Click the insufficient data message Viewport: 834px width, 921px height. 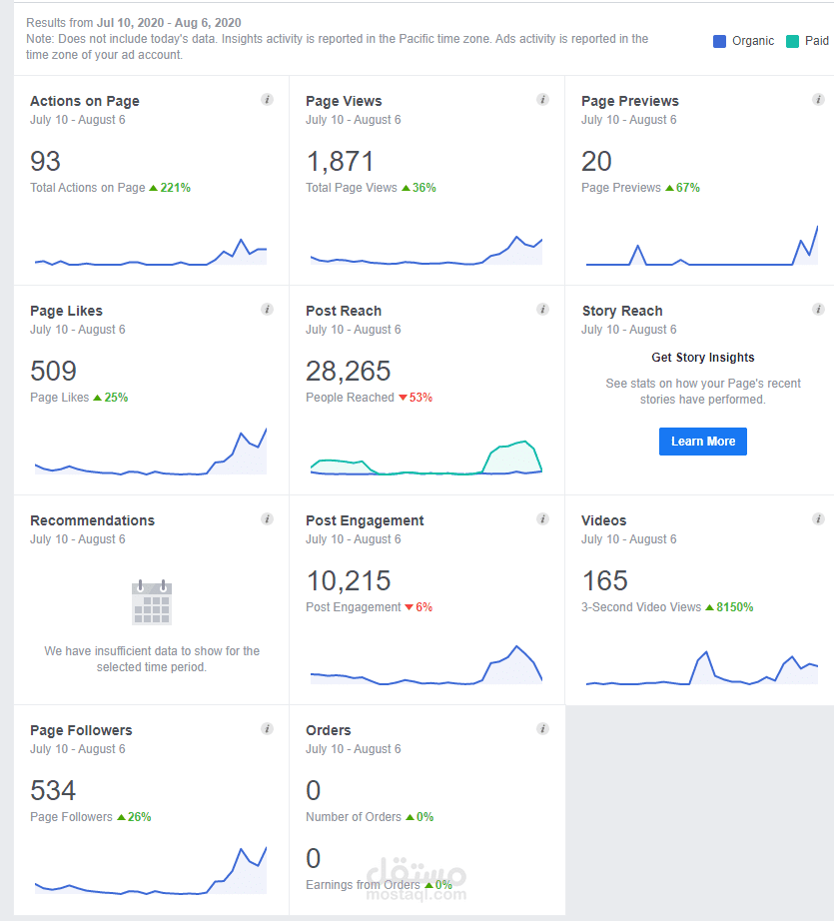[x=152, y=659]
